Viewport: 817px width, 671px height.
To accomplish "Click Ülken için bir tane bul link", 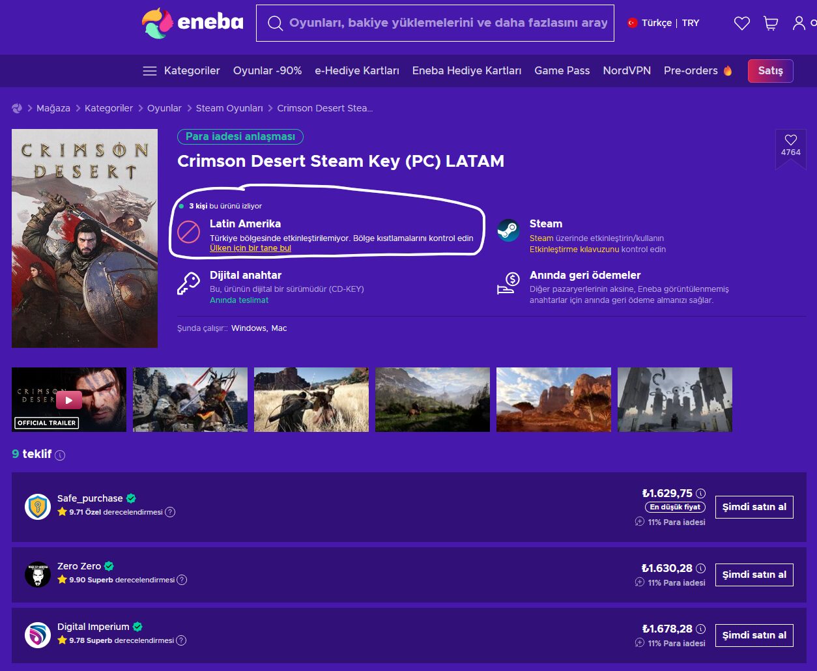I will coord(250,248).
